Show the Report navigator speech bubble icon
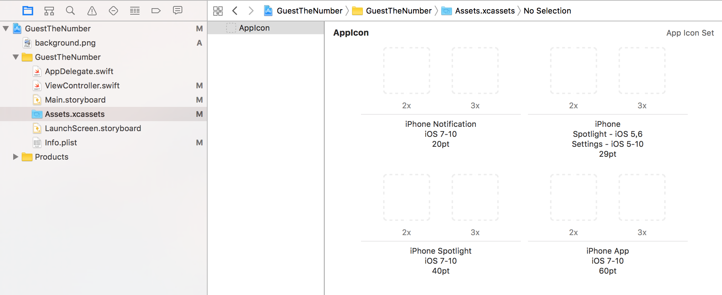Viewport: 722px width, 295px height. pos(178,10)
